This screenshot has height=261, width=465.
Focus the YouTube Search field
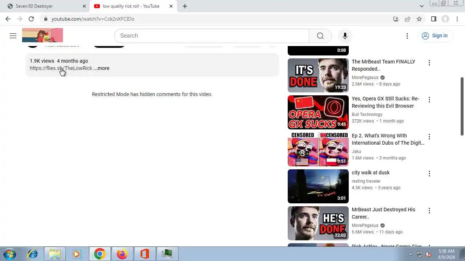click(x=212, y=36)
